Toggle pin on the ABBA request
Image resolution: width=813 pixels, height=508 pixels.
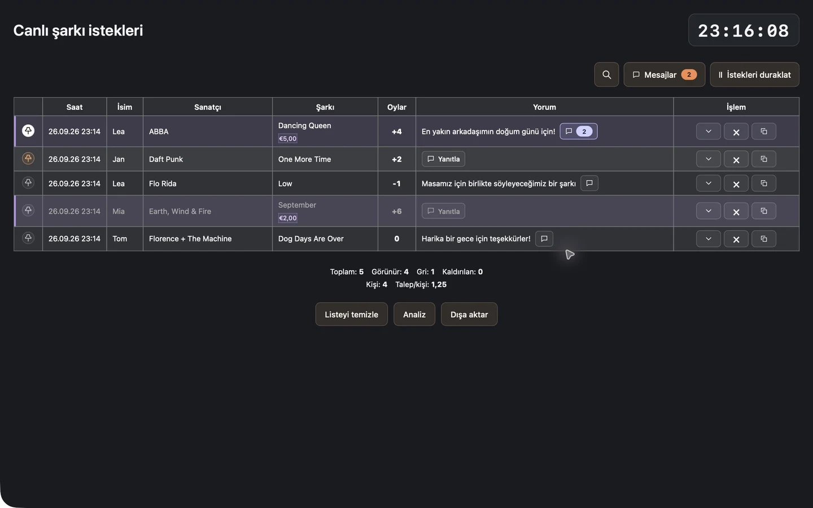pos(28,131)
